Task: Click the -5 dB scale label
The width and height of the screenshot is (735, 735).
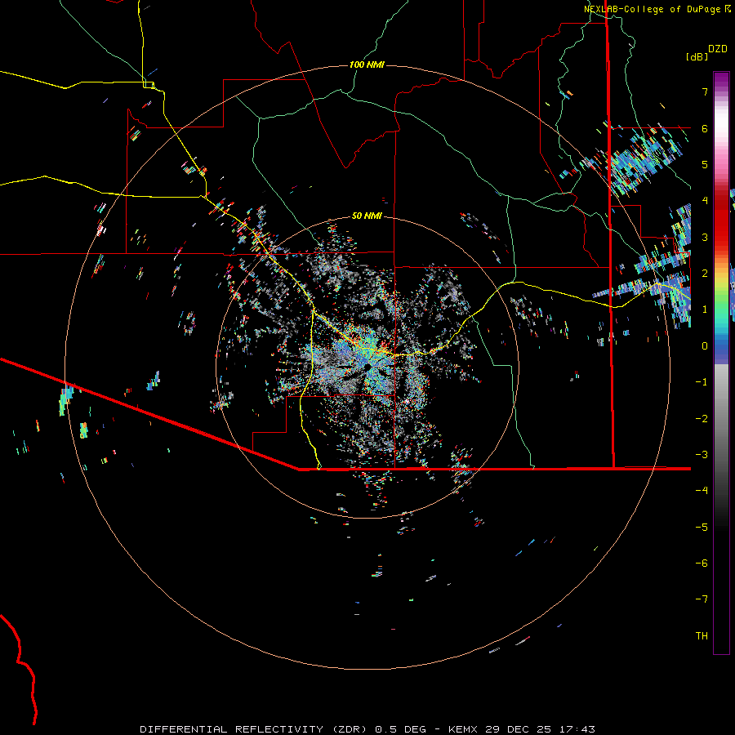Action: click(x=702, y=528)
